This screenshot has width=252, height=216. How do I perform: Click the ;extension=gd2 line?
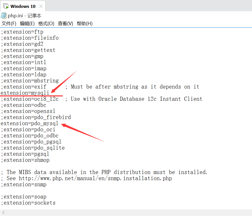point(22,44)
